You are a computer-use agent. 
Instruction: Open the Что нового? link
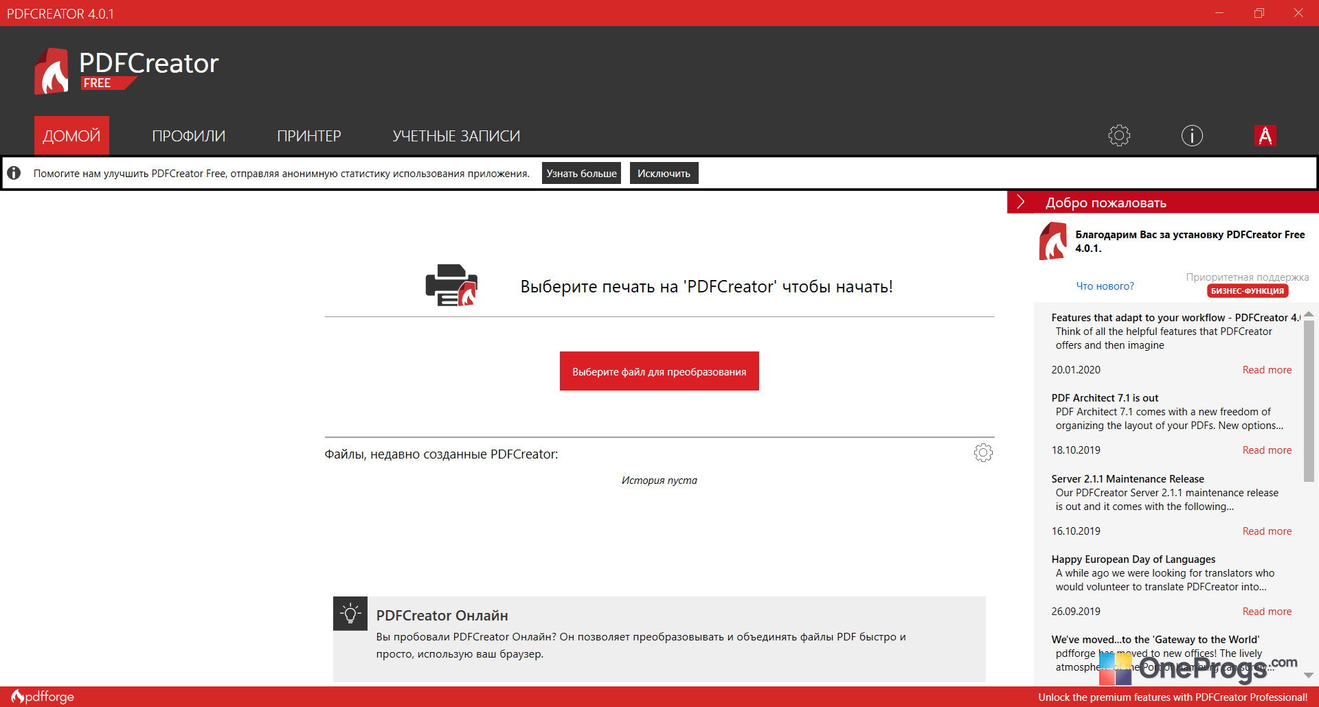pos(1105,286)
